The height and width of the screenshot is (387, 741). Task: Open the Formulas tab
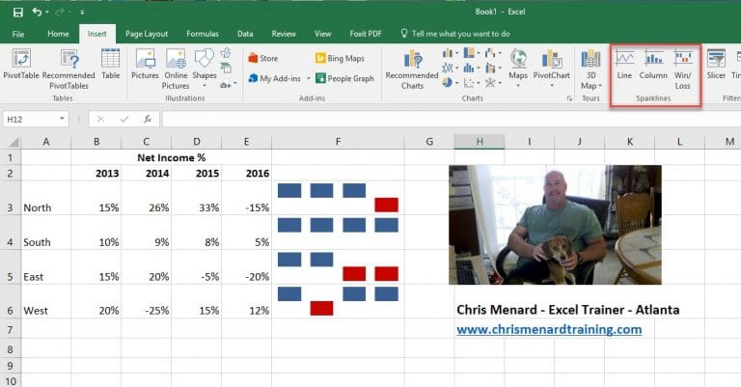click(203, 34)
